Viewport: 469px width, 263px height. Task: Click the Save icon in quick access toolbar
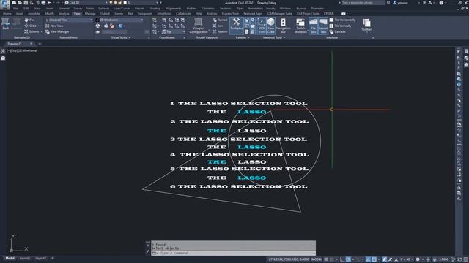coord(26,3)
